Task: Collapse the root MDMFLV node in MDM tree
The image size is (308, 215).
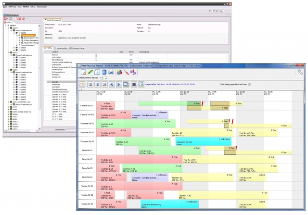Action: (x=6, y=25)
